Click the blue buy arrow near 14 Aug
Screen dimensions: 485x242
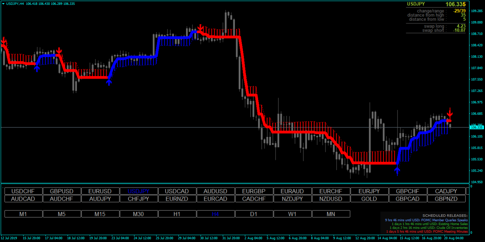pos(397,171)
